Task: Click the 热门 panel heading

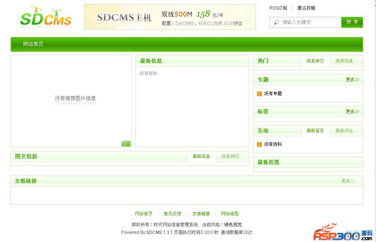Action: tap(263, 61)
